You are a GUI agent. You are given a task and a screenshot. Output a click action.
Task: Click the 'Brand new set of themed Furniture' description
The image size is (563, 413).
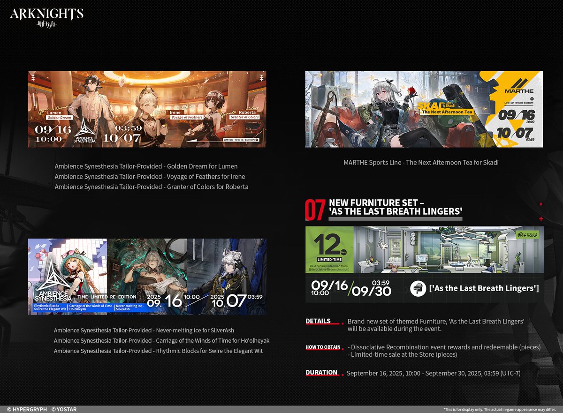click(x=435, y=325)
